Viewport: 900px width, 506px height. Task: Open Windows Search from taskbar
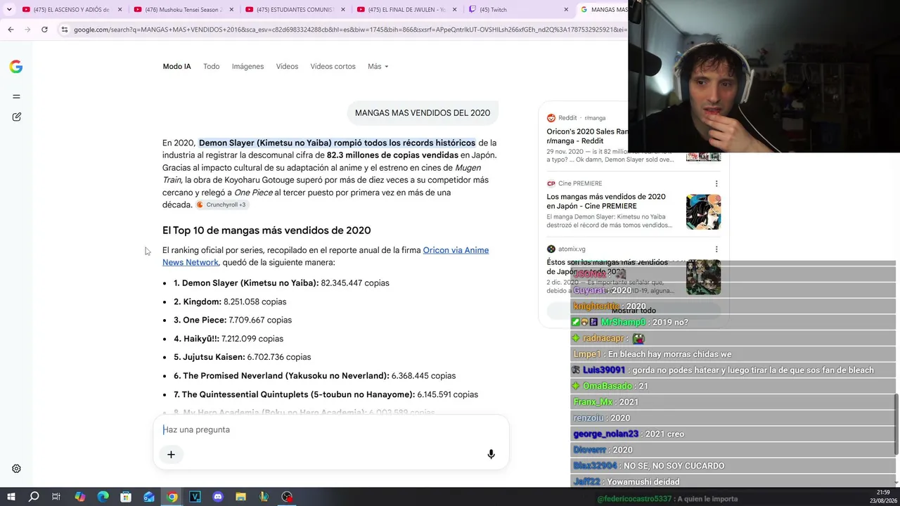click(34, 497)
